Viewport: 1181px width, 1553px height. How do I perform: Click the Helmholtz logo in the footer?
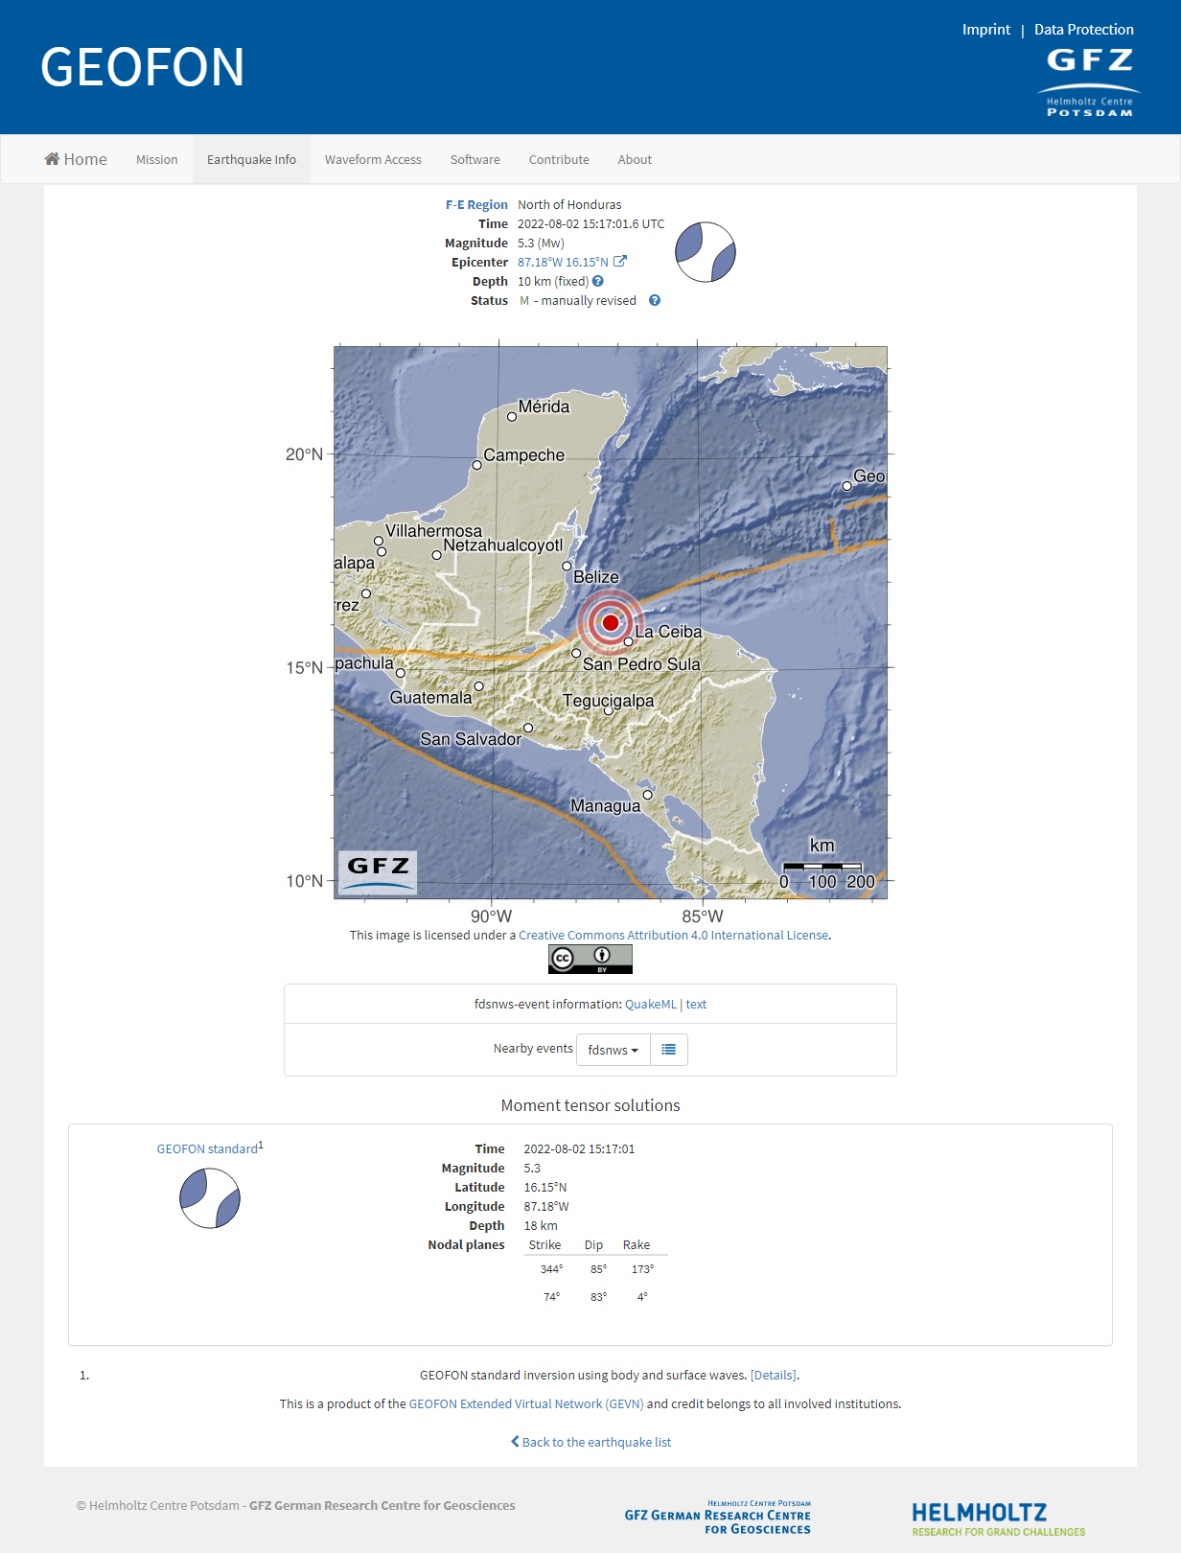point(998,1518)
